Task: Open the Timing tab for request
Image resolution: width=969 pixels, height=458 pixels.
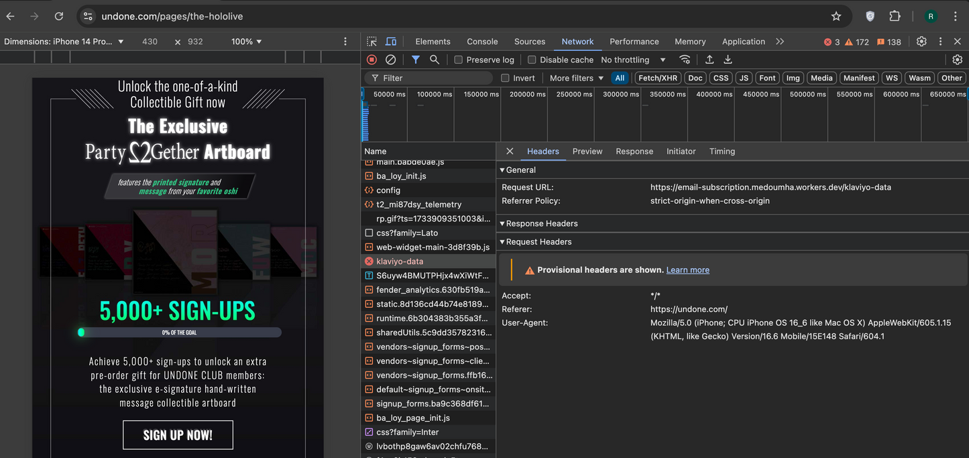Action: tap(722, 151)
